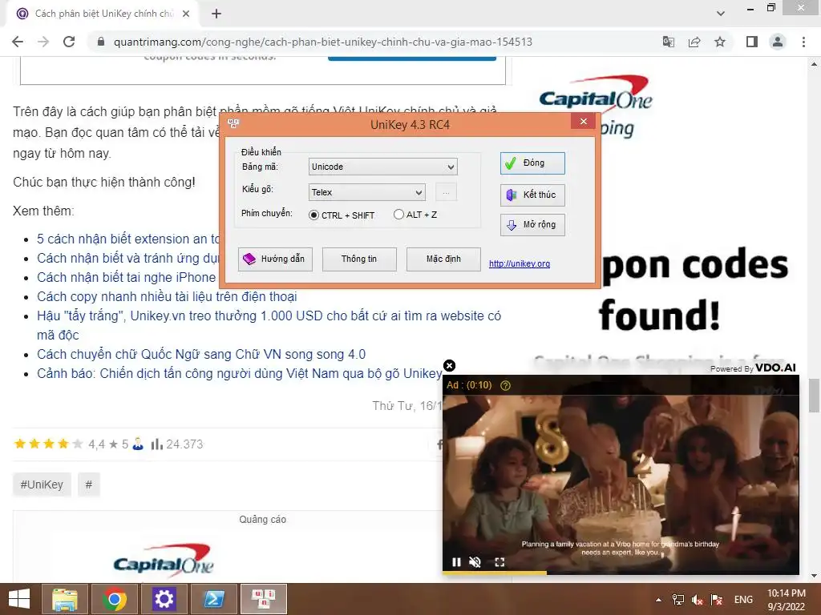Viewport: 821px width, 615px height.
Task: Click the UniKey taskbar icon
Action: click(x=263, y=599)
